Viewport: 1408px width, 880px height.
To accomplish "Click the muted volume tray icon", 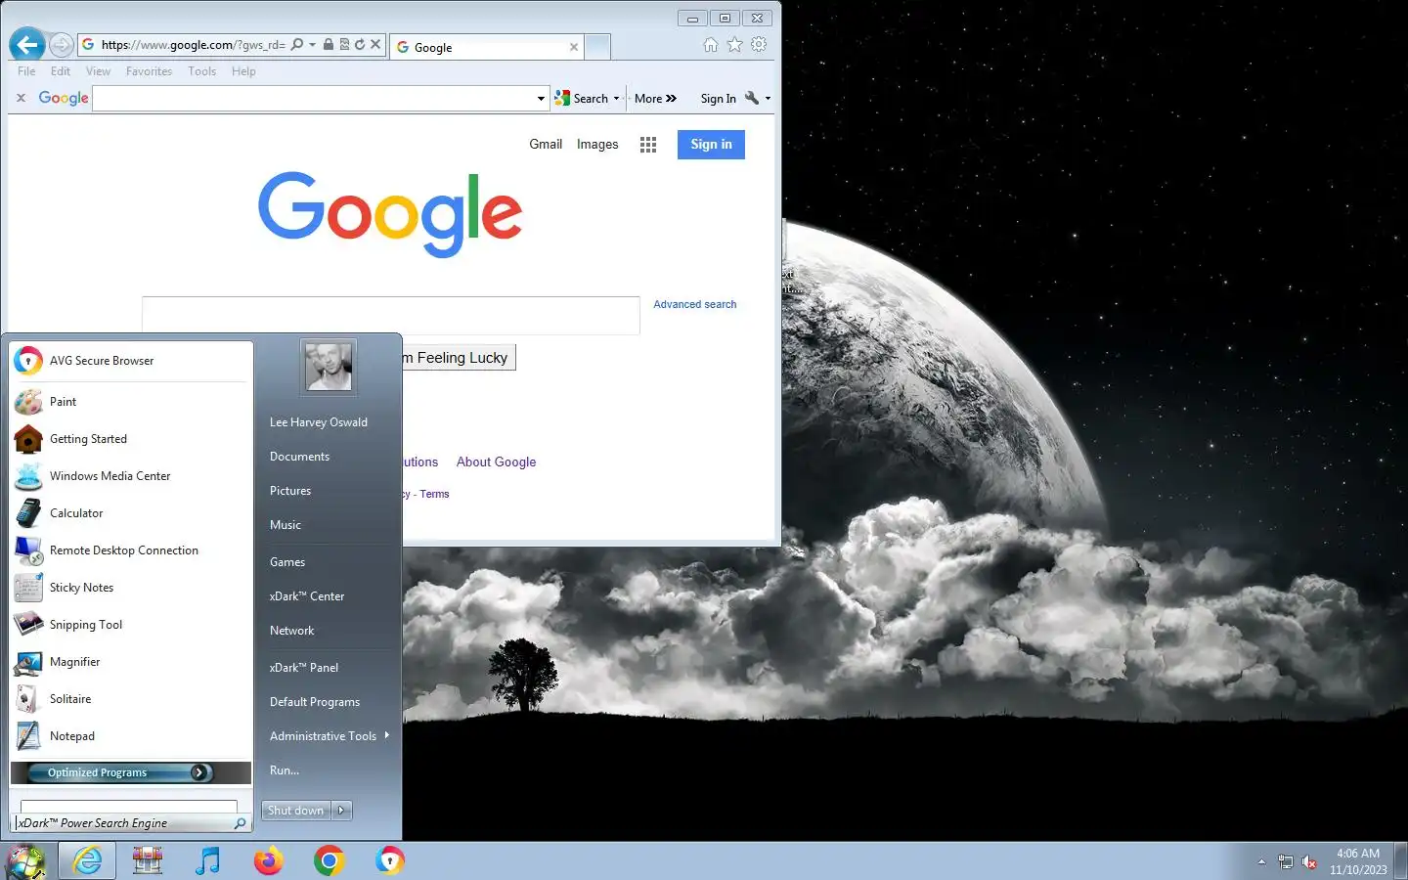I will point(1309,861).
